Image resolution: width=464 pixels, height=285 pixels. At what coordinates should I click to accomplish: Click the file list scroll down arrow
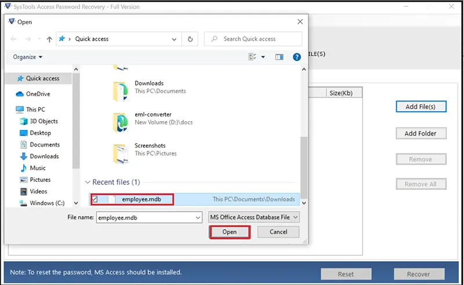coord(303,203)
